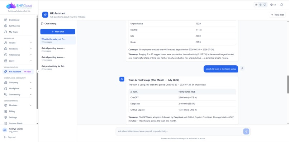The width and height of the screenshot is (289, 142).
Task: Click the Workplace headset icon
Action: pos(6,89)
